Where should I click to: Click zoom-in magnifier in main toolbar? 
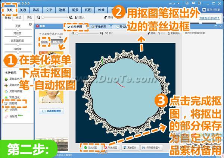tap(71, 18)
